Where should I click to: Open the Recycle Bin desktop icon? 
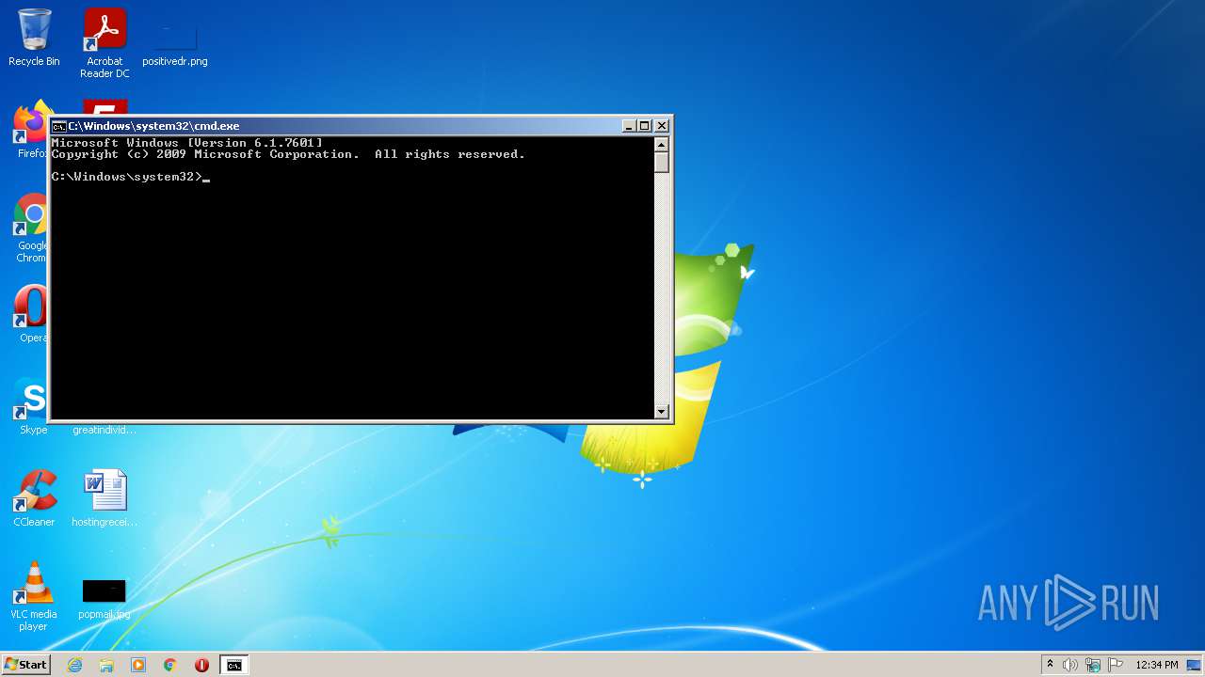(x=34, y=38)
